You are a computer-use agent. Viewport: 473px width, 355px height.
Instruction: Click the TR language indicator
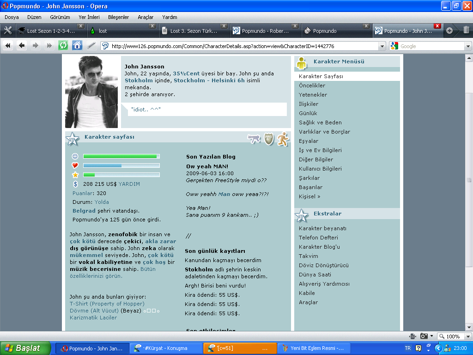point(407,348)
